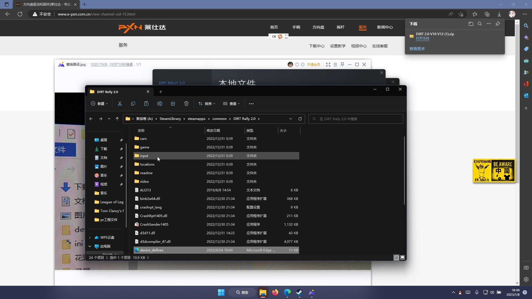
Task: Open Firefox from the taskbar
Action: tap(275, 292)
